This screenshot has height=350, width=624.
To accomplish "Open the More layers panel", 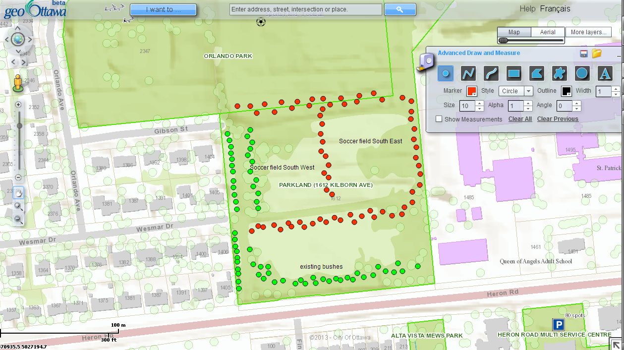I will [x=588, y=32].
